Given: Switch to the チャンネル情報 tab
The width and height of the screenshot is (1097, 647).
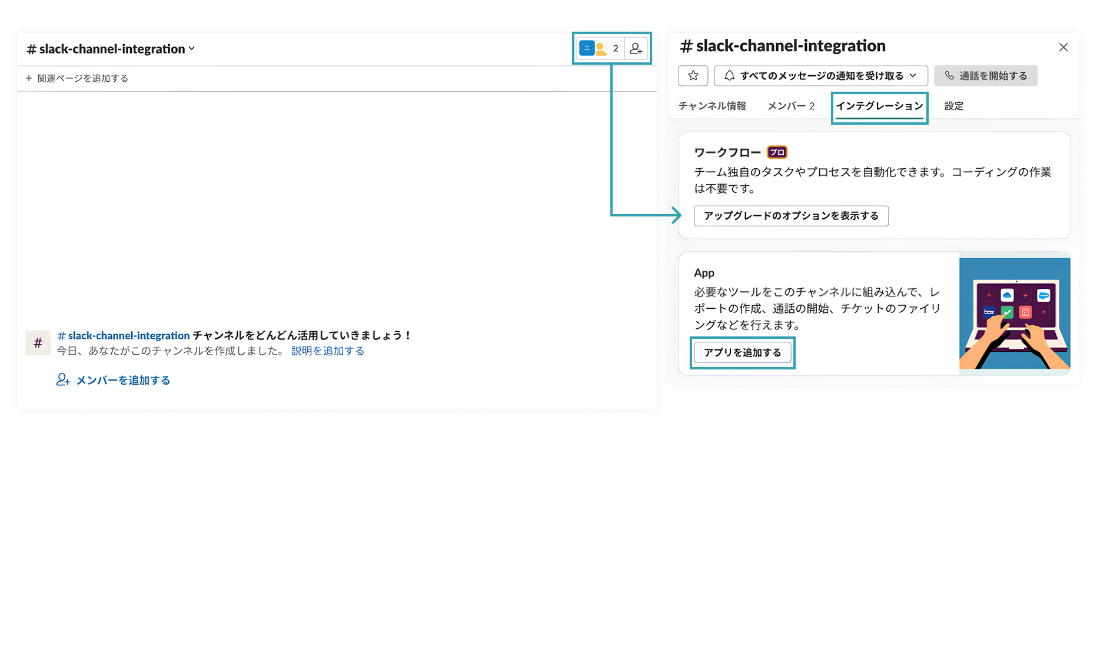Looking at the screenshot, I should point(712,106).
